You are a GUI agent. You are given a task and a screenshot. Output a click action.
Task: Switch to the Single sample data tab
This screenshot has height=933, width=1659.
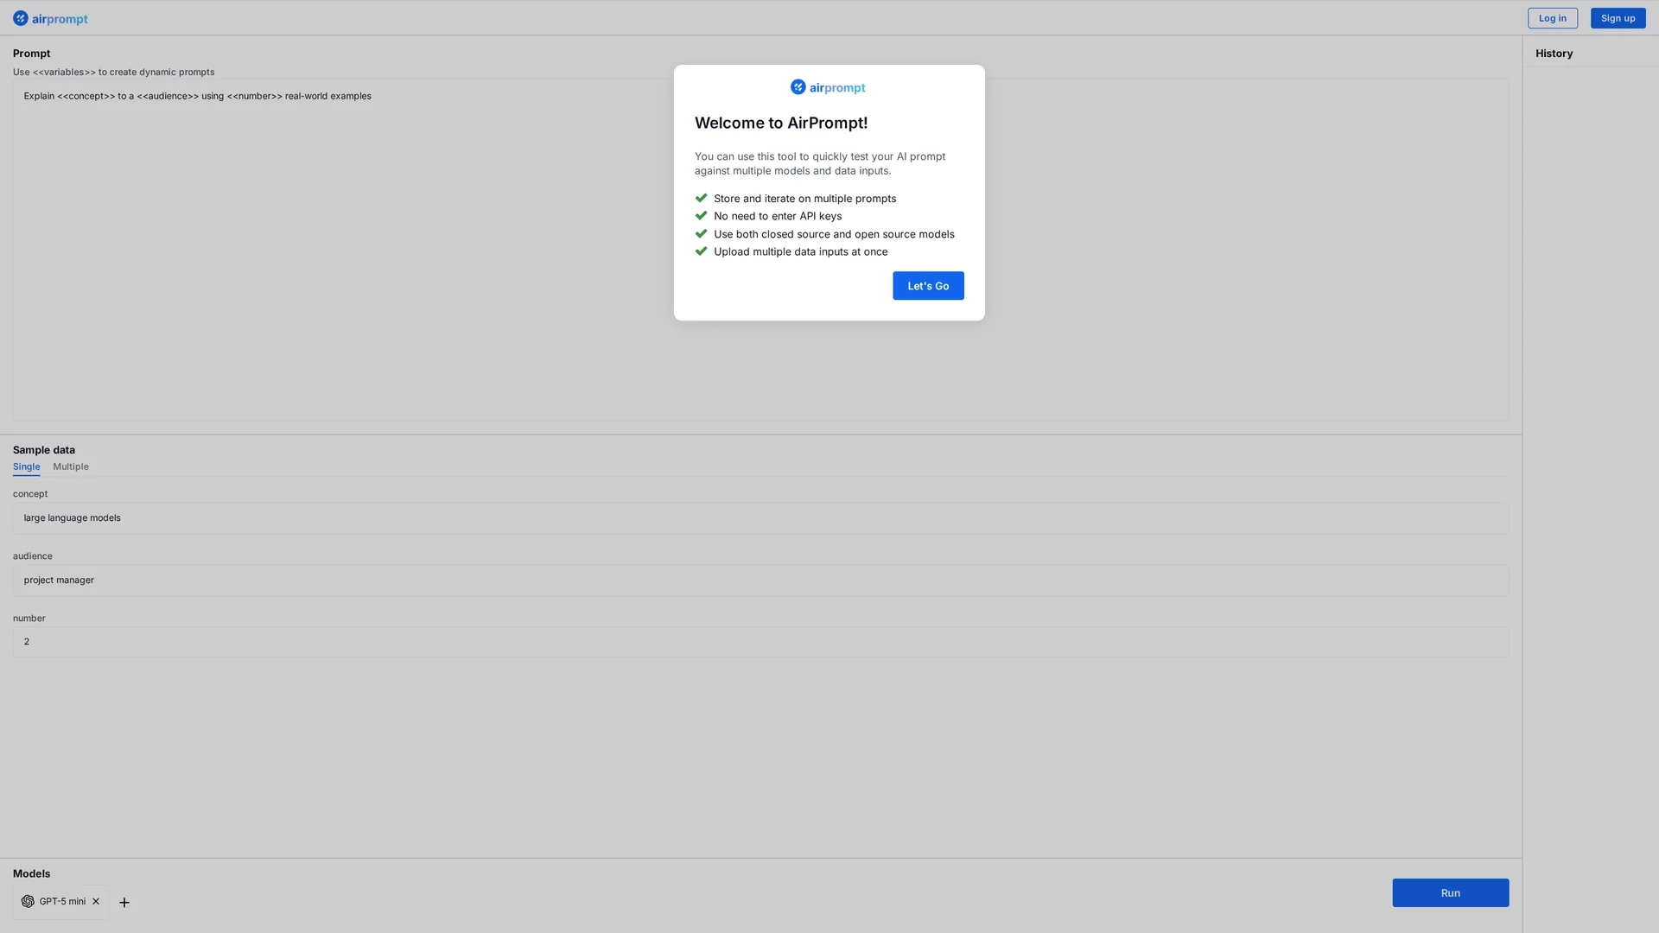pos(26,466)
